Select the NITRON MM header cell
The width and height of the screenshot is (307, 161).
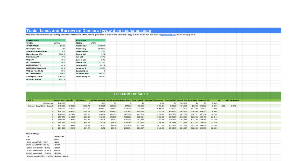click(90, 40)
